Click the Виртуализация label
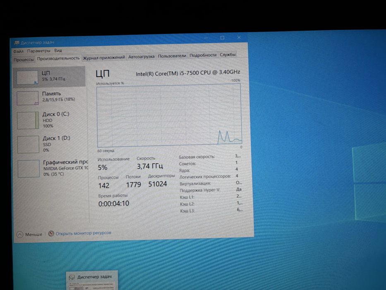 (195, 184)
